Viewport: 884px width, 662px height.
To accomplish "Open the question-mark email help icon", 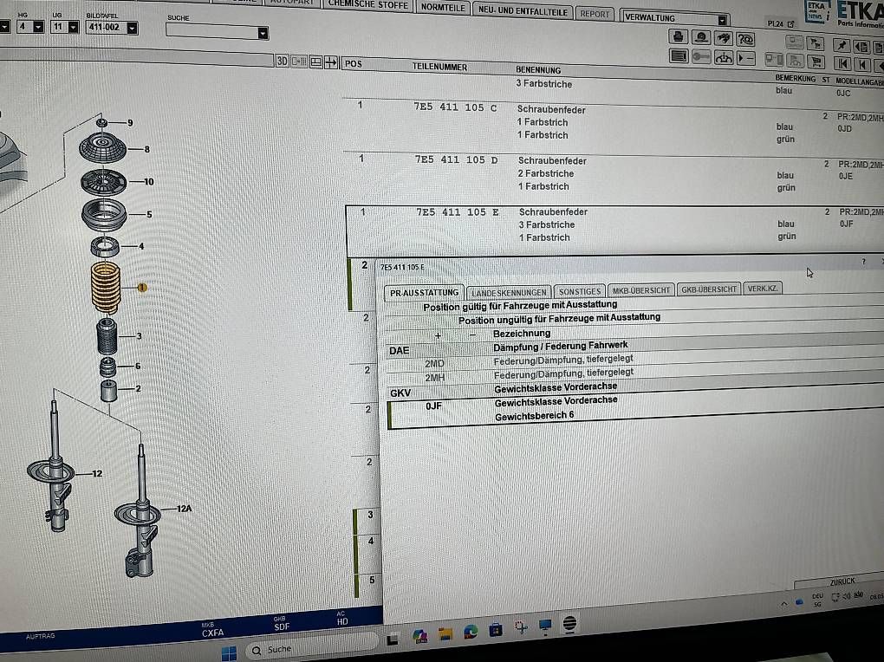I will tap(745, 39).
